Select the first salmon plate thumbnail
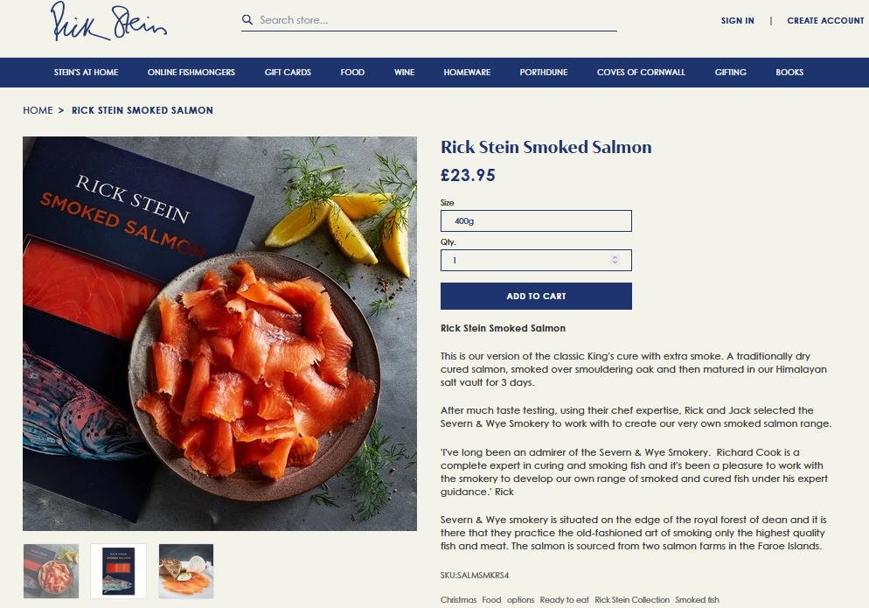This screenshot has width=869, height=608. [x=51, y=571]
